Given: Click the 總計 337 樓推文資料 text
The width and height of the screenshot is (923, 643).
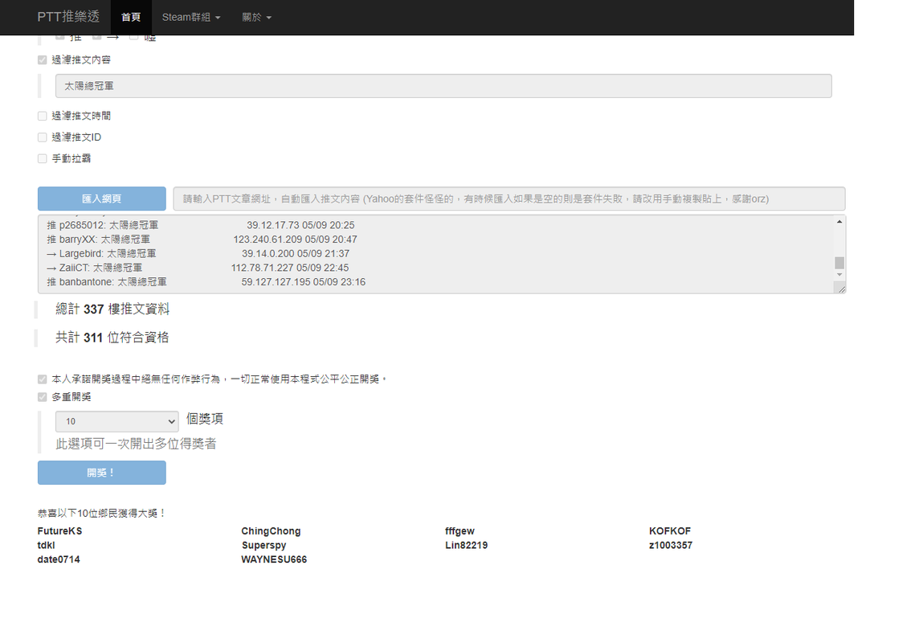Looking at the screenshot, I should [112, 309].
